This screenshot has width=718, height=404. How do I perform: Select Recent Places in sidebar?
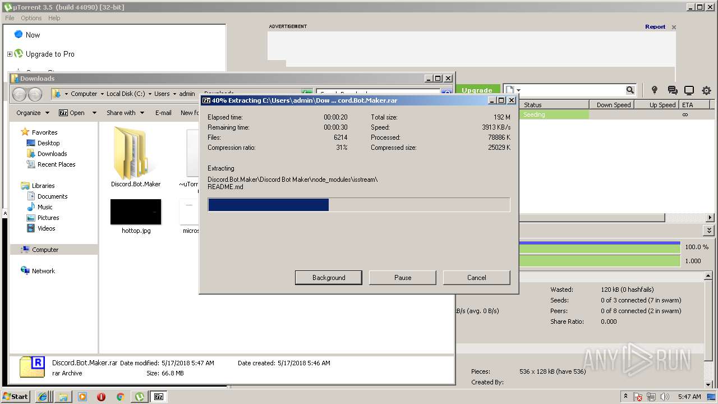(x=56, y=164)
